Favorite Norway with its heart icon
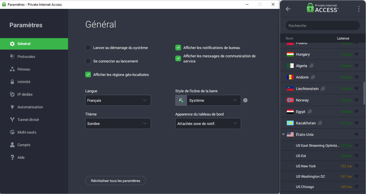 click(356, 100)
